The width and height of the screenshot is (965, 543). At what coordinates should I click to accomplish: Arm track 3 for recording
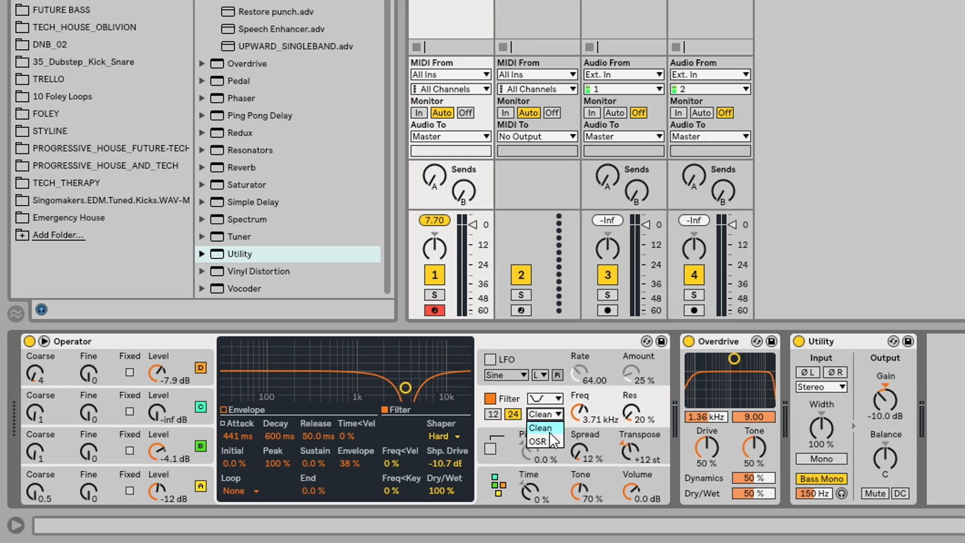(x=607, y=310)
